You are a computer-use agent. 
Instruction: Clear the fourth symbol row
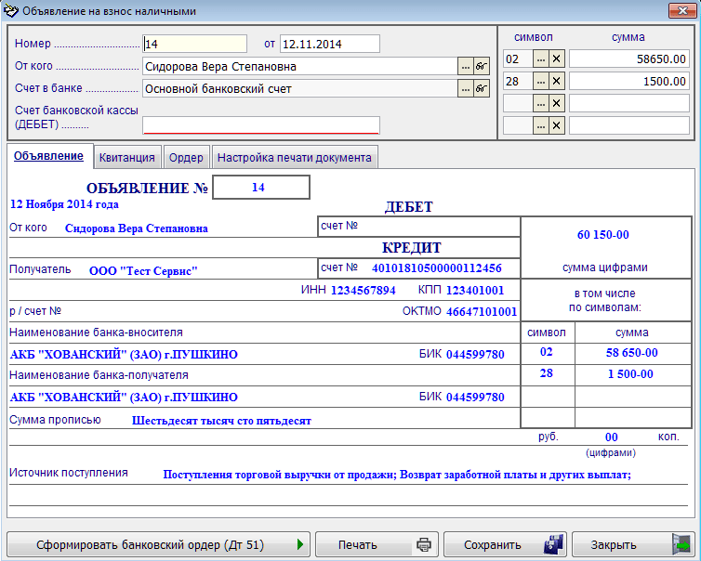[557, 125]
